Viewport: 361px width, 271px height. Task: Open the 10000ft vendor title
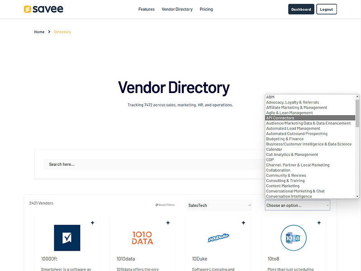49,259
